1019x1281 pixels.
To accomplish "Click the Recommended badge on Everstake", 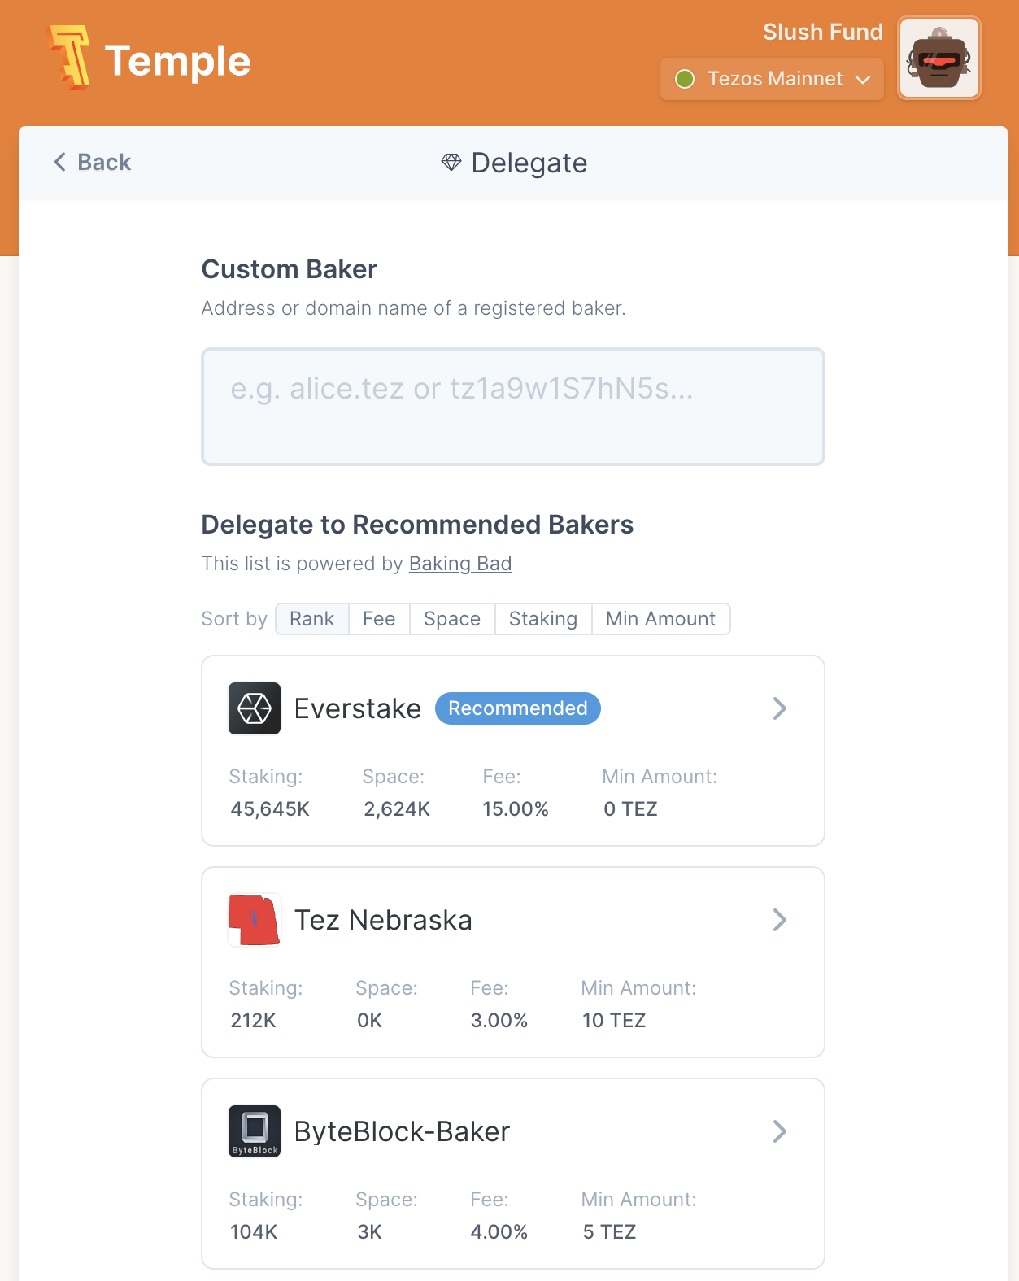I will (x=518, y=708).
